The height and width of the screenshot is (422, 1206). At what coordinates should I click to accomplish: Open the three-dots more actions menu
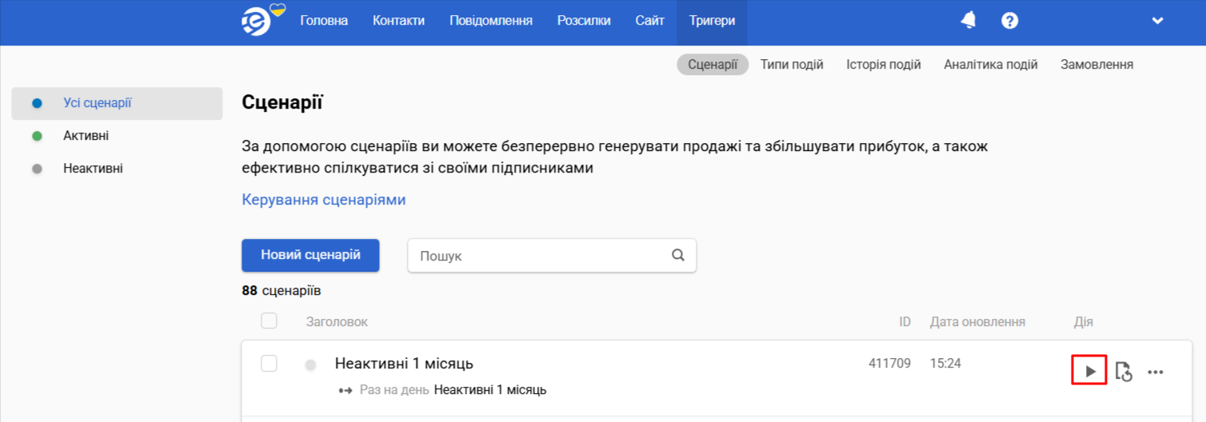pos(1156,372)
